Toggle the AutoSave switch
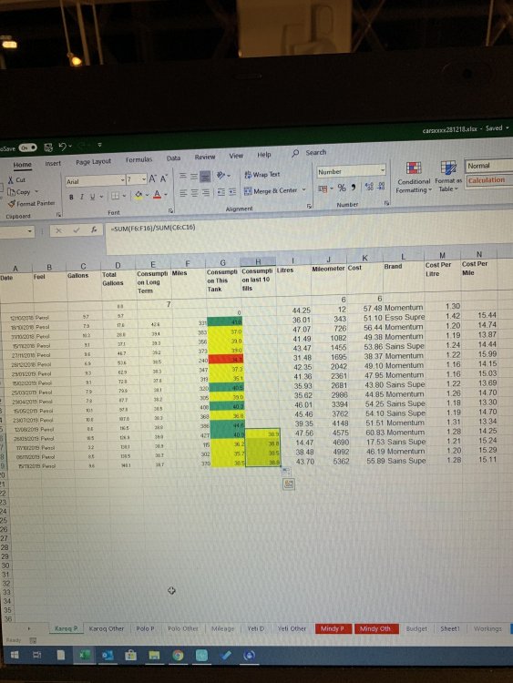The height and width of the screenshot is (683, 513). 27,148
